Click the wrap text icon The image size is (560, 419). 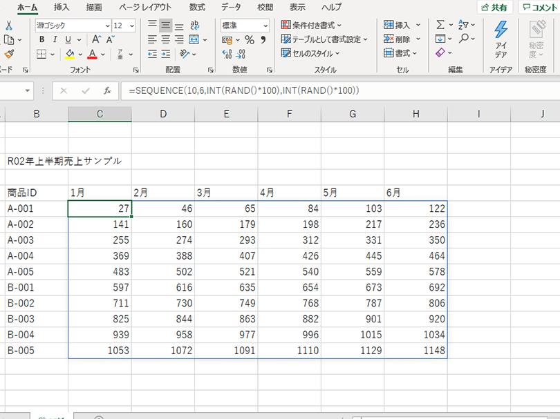[x=194, y=26]
